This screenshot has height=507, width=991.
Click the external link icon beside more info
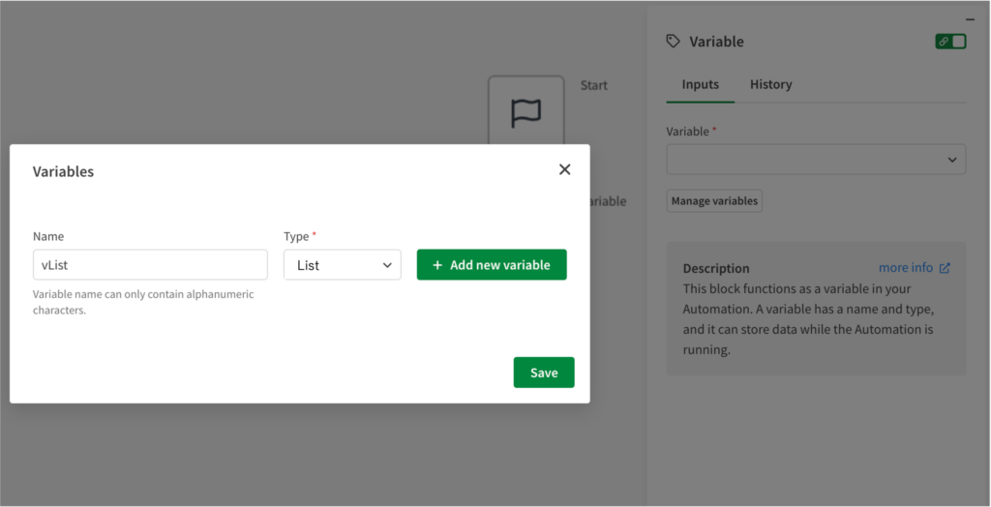[946, 268]
